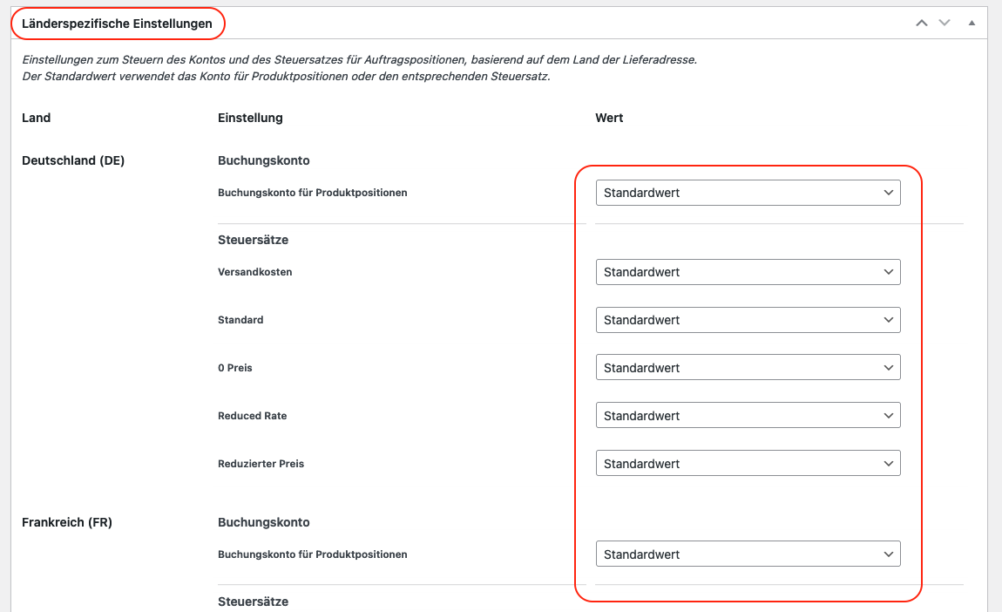
Task: Open the Versandkosten dropdown for Deutschland
Action: pos(748,271)
